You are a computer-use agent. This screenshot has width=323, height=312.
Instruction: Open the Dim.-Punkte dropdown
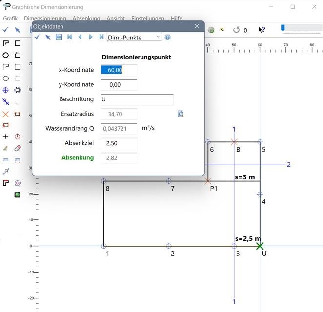(134, 37)
